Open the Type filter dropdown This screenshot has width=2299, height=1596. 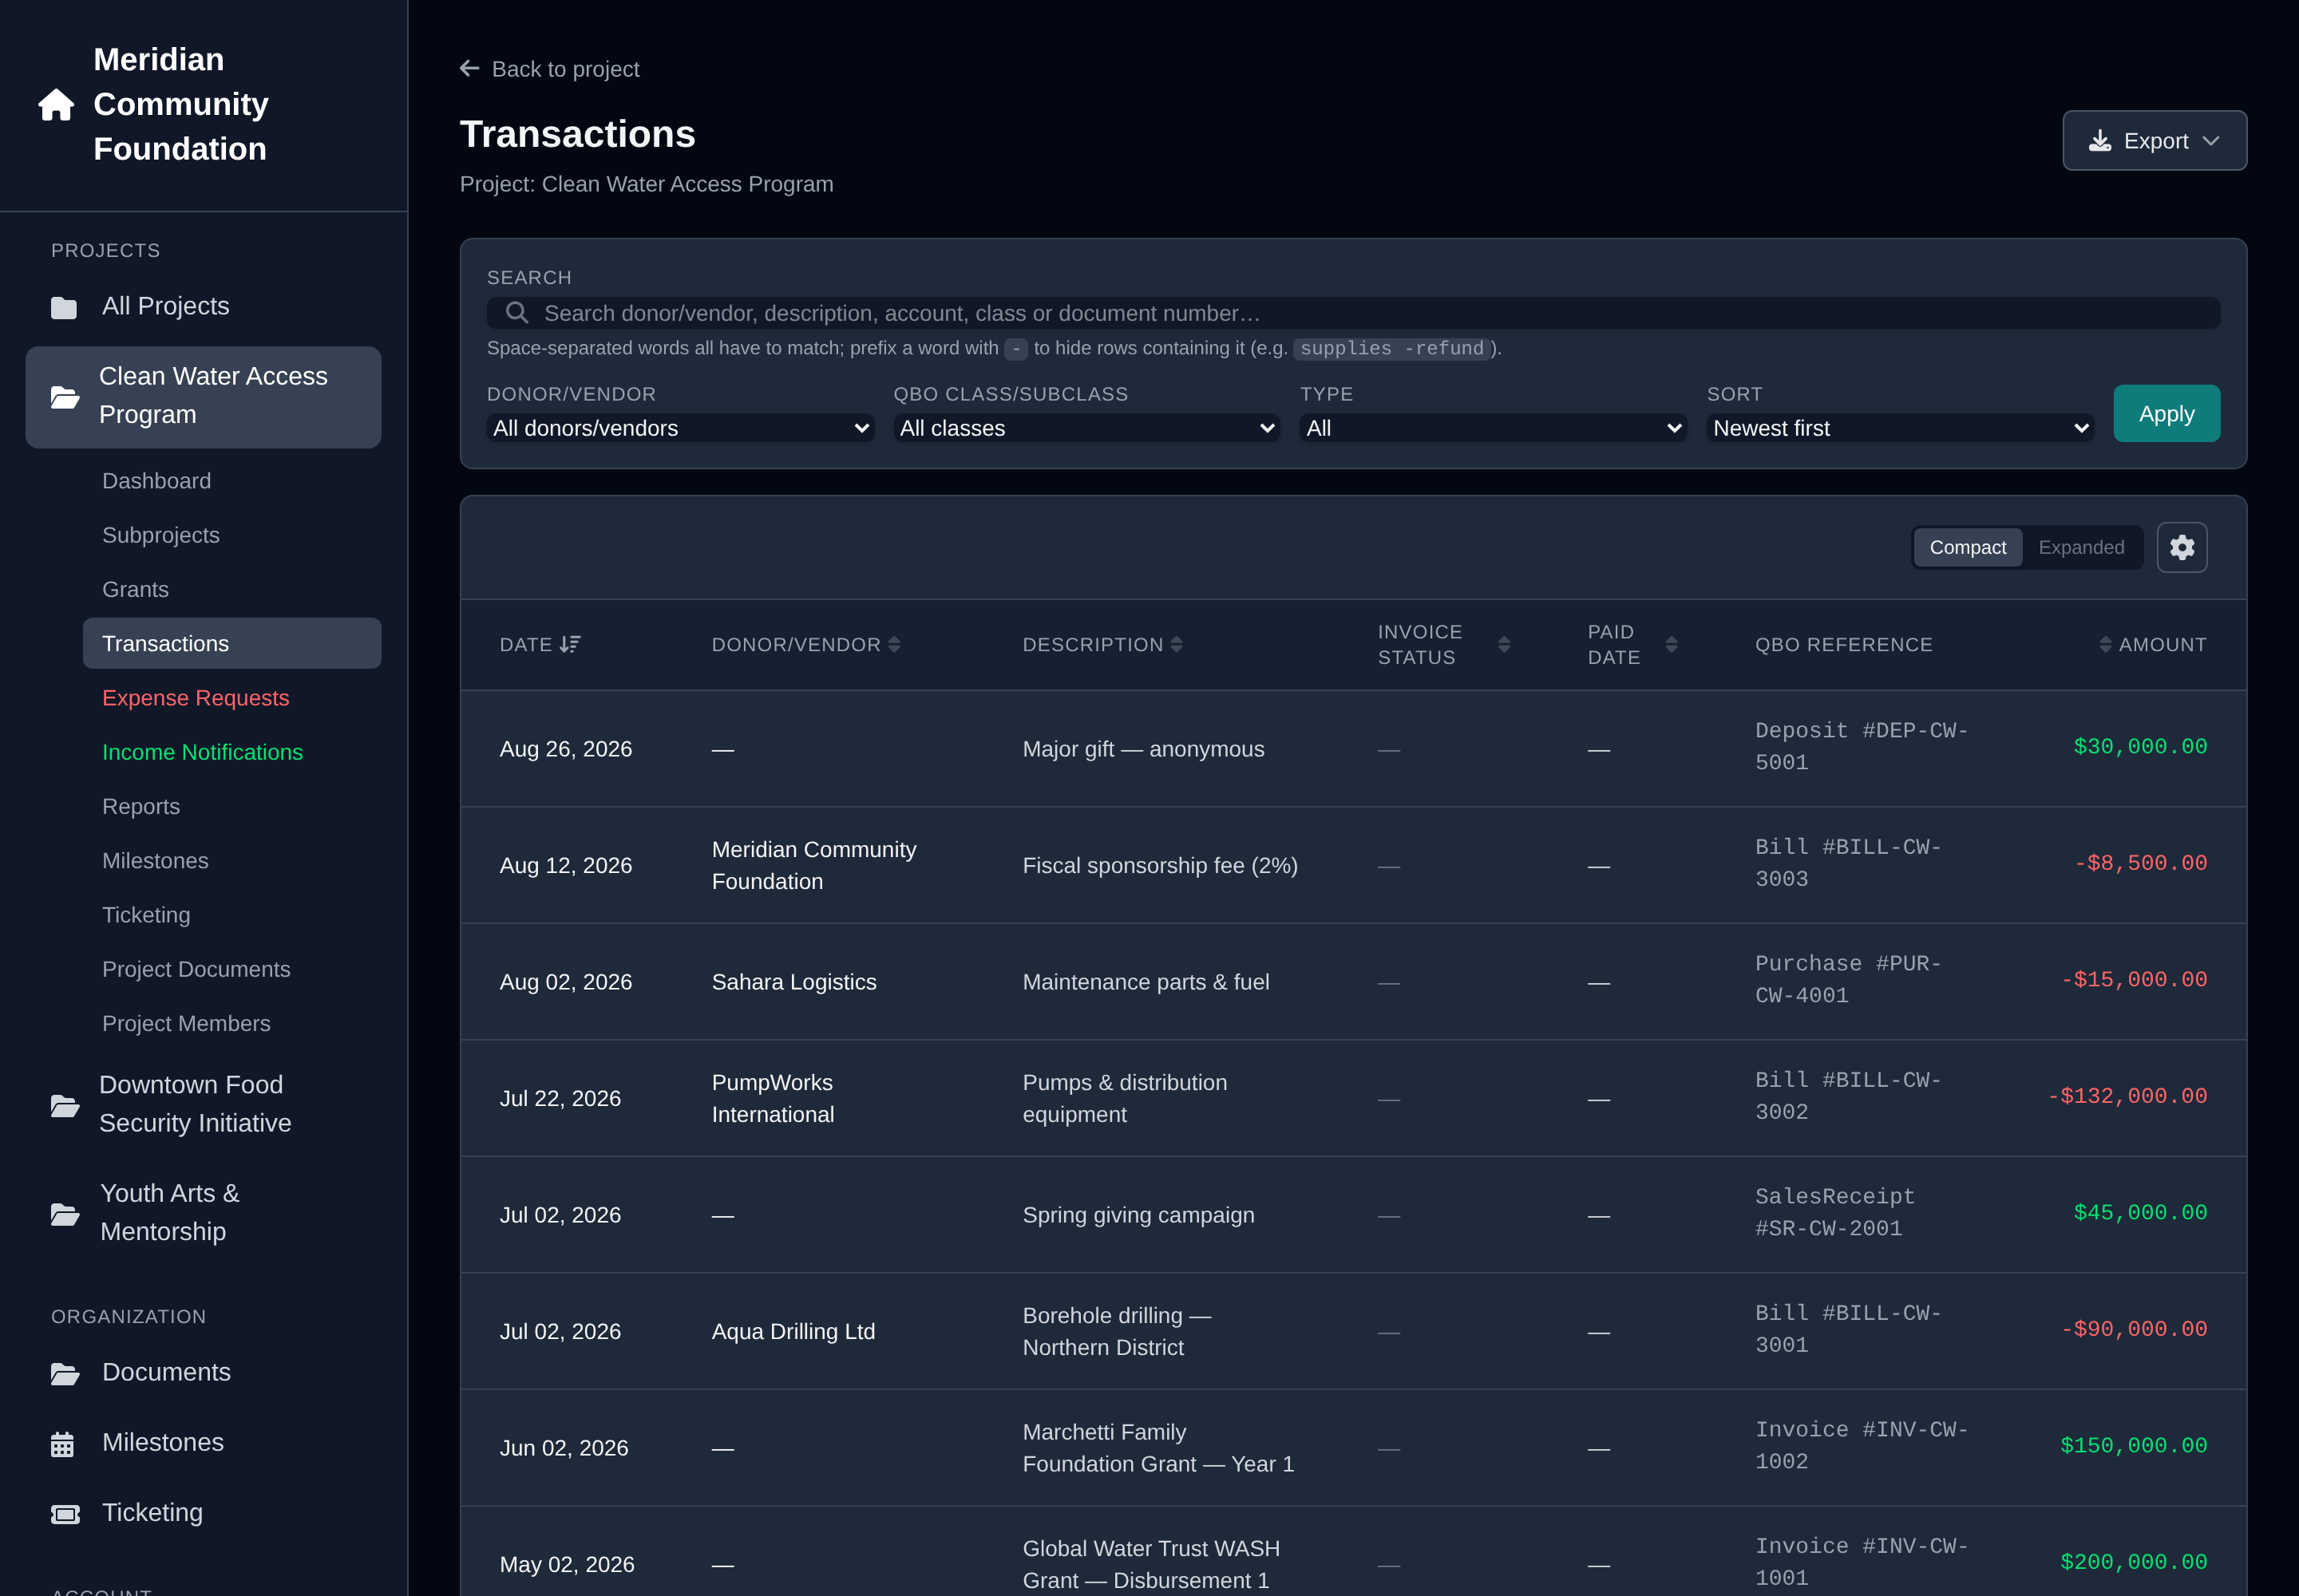pos(1494,428)
